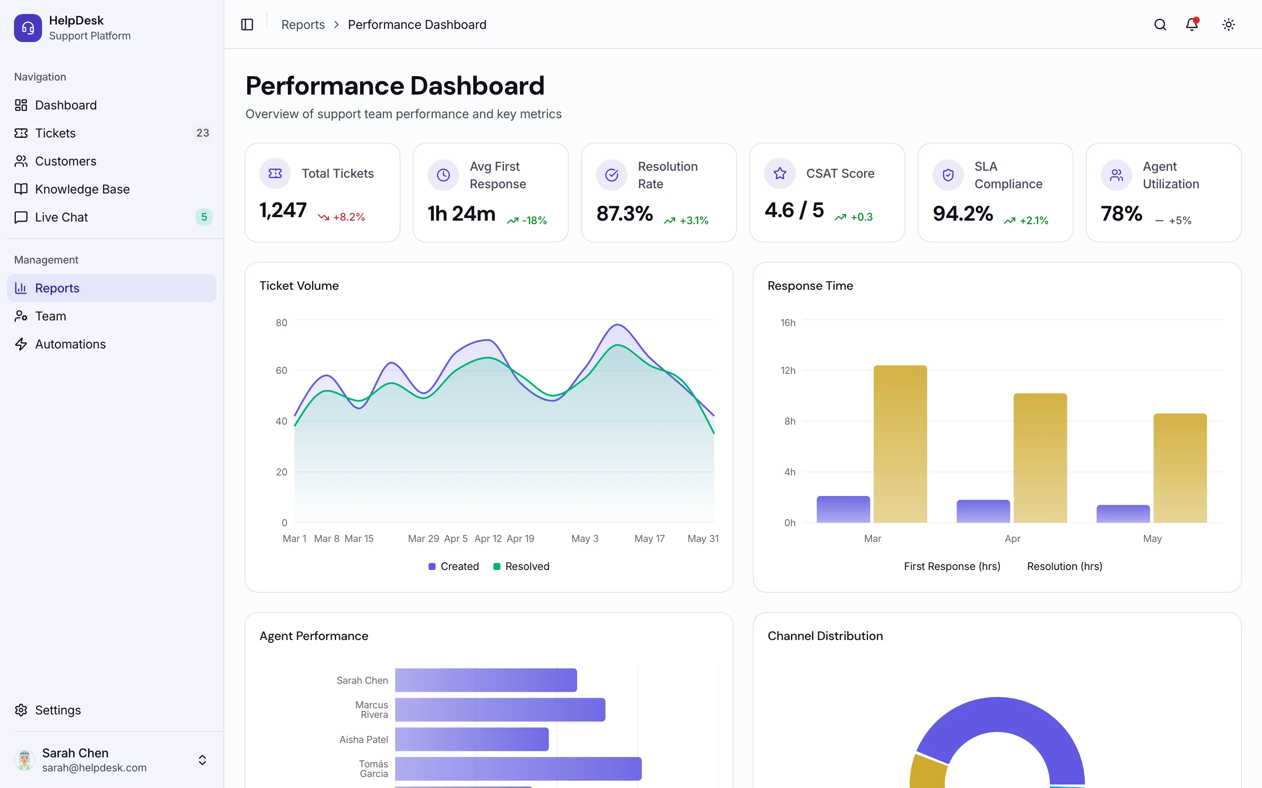Open Live Chat section
This screenshot has width=1262, height=788.
[x=112, y=217]
